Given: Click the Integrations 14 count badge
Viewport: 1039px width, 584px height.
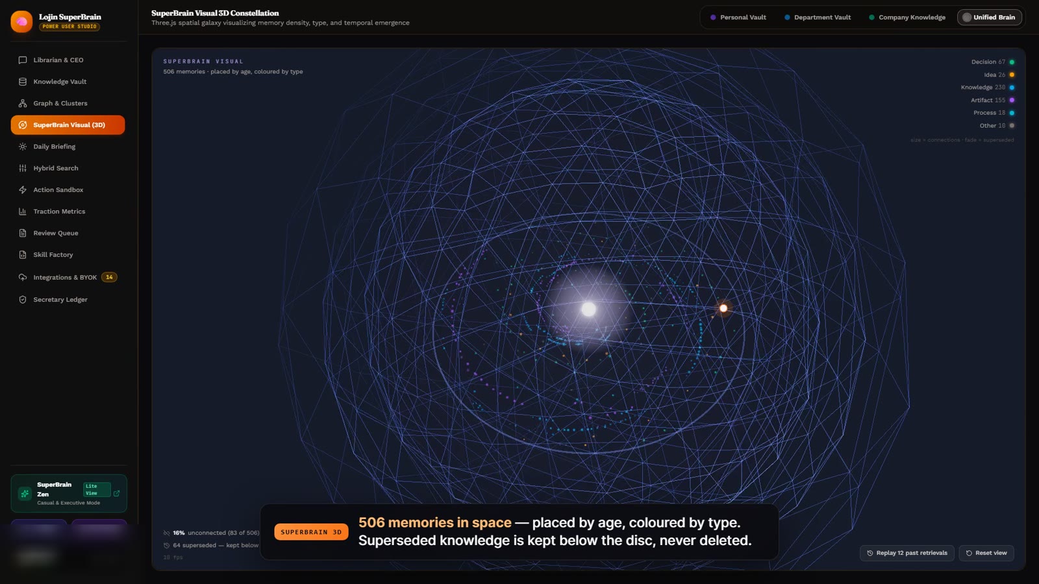Looking at the screenshot, I should pos(109,277).
